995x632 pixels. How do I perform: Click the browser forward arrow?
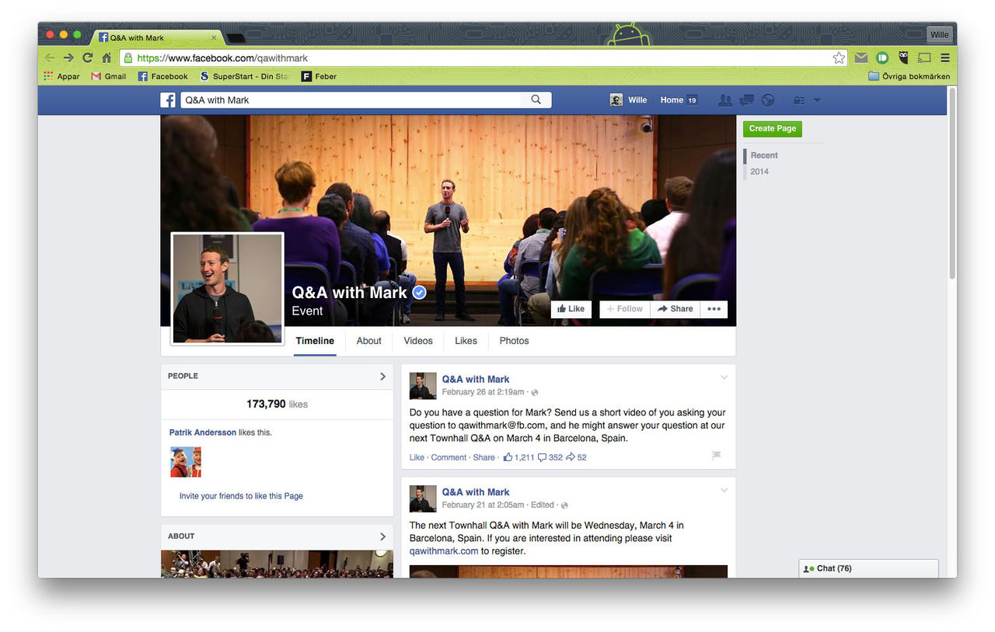point(68,57)
